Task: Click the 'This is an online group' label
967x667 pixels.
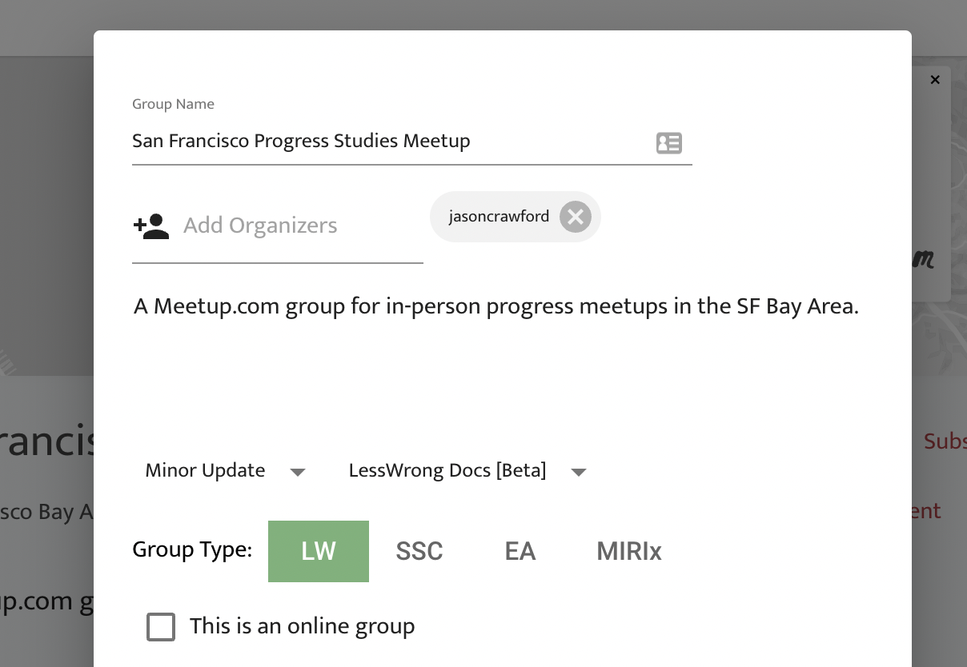Action: point(302,626)
